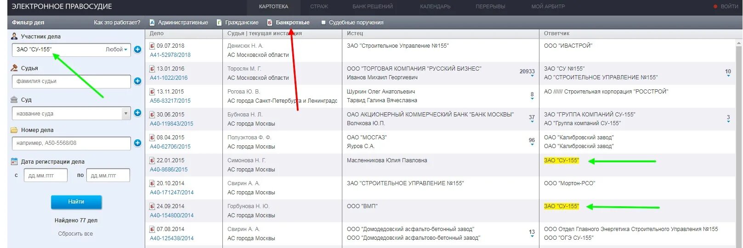Click the end date field after по
The height and width of the screenshot is (248, 743).
(x=108, y=176)
